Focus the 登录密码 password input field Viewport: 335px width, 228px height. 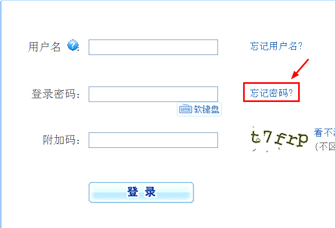pos(153,94)
